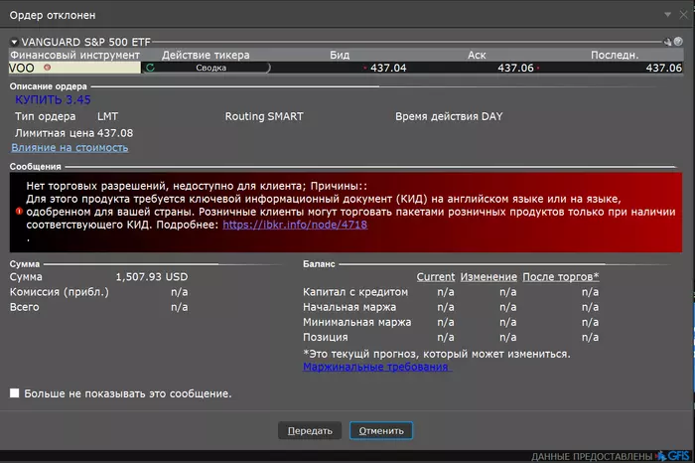Viewport: 695px width, 463px height.
Task: Select the VOO instrument field
Action: coord(74,68)
